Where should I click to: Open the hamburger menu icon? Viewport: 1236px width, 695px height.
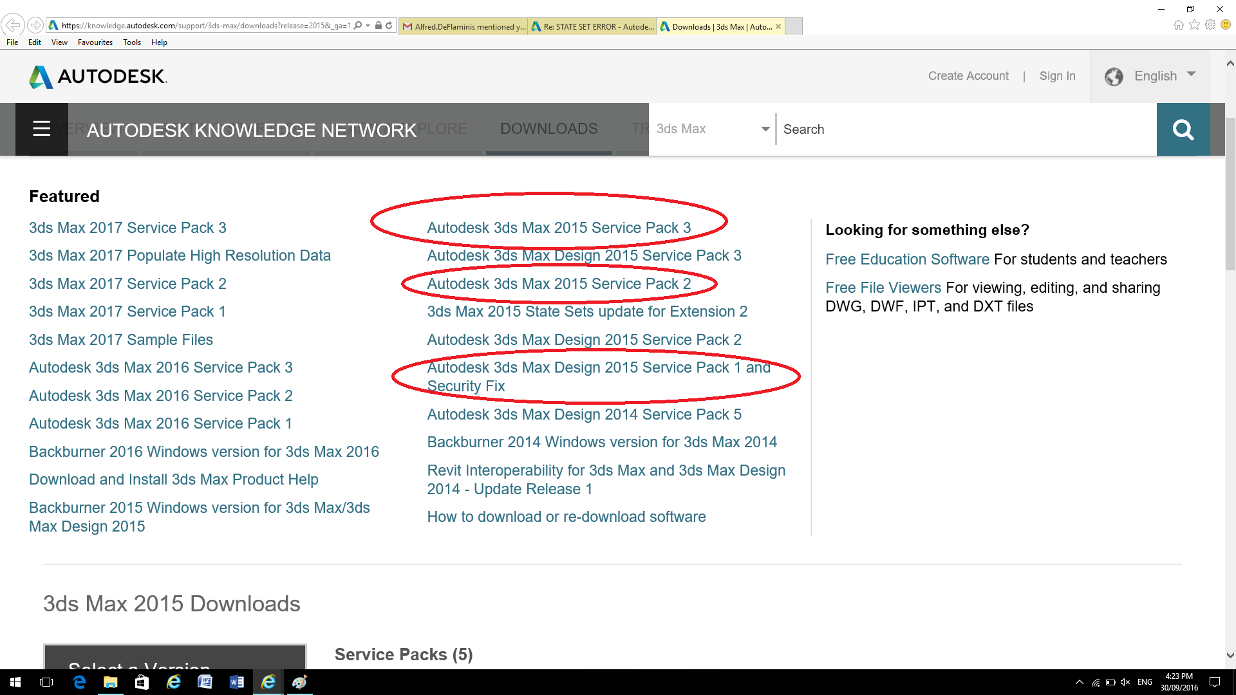click(42, 129)
